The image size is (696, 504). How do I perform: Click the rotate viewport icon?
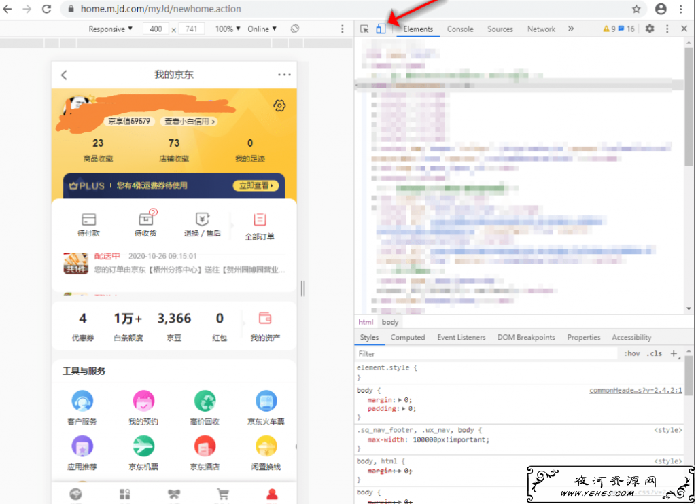point(295,29)
